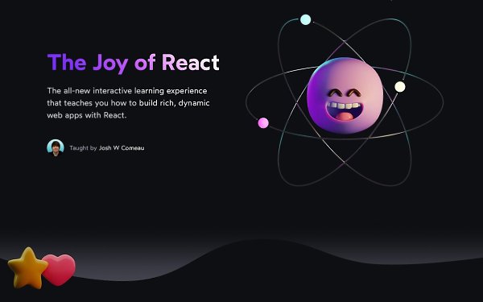
Task: Click the "Taught by" label
Action: pyautogui.click(x=83, y=148)
